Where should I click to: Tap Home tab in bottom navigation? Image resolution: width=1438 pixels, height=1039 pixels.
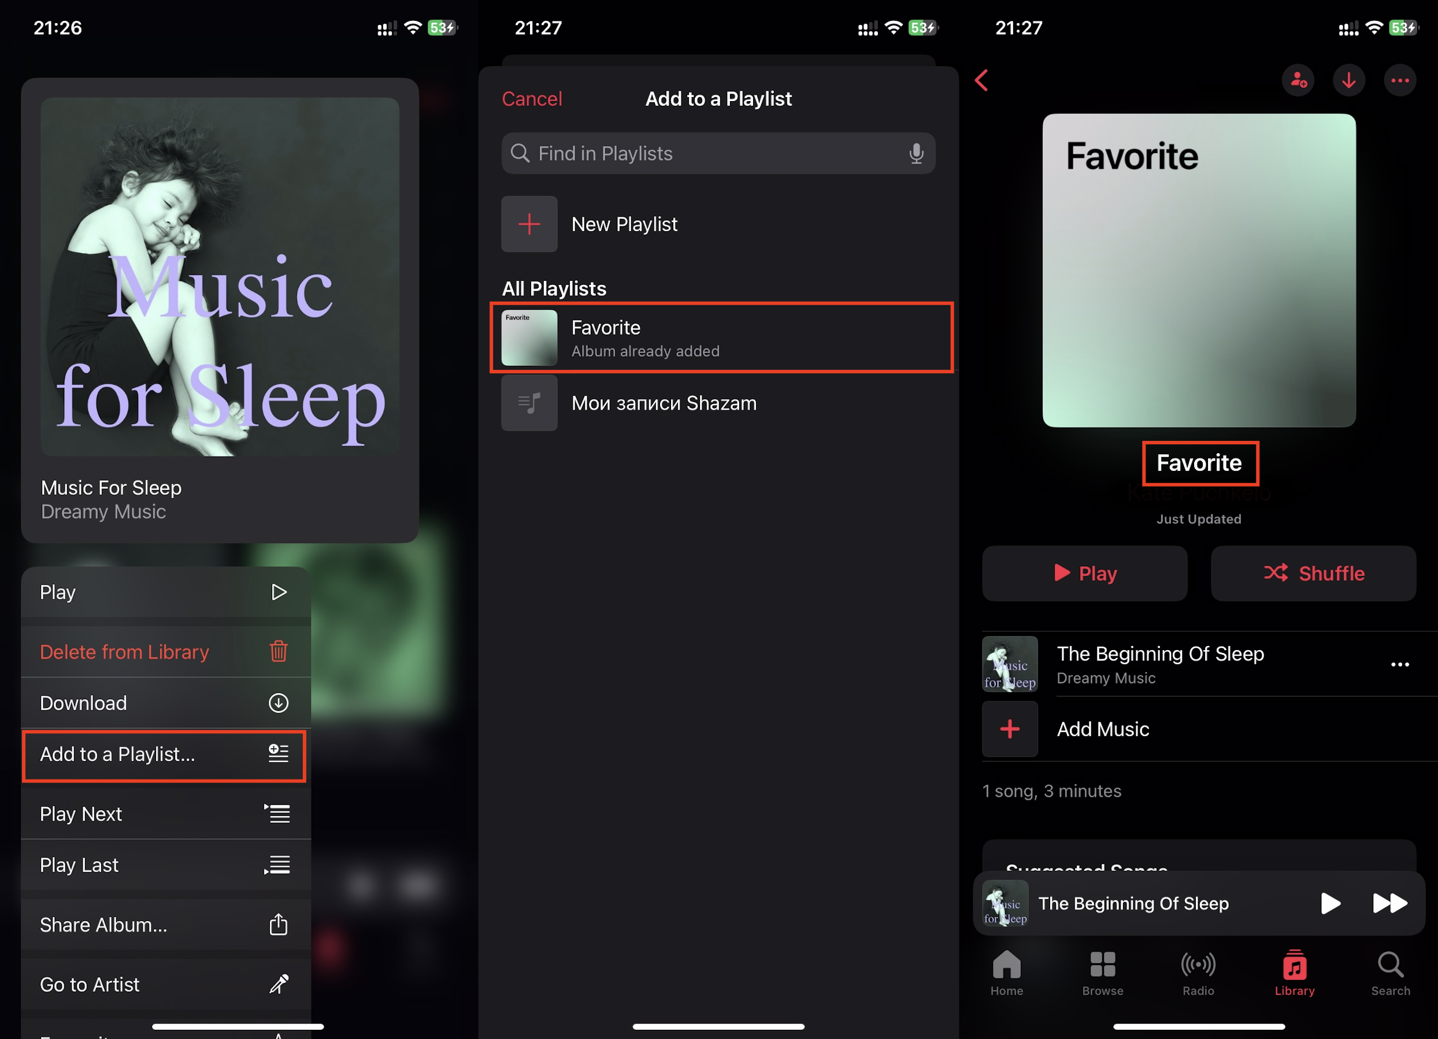1007,970
